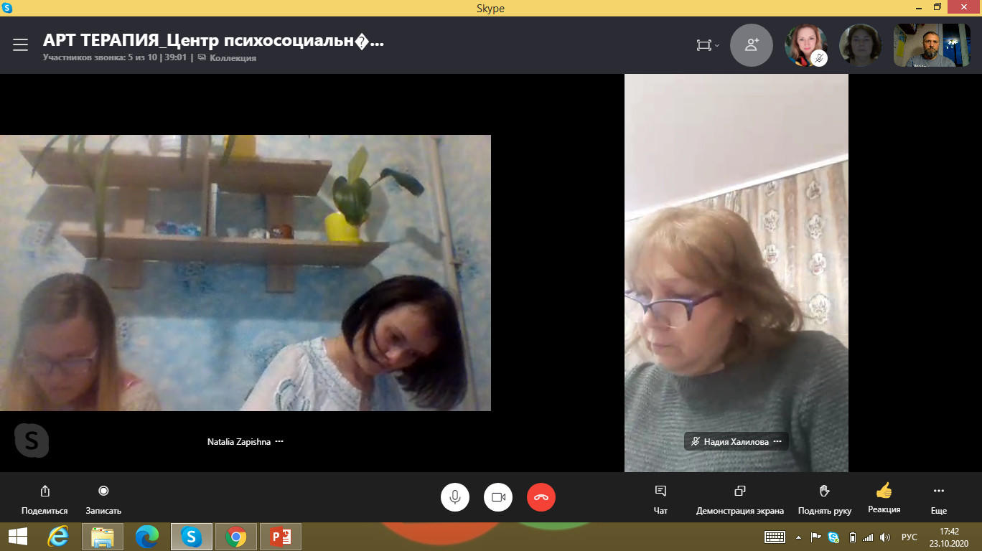Select the bearded man's video thumbnail
This screenshot has height=551, width=982.
click(932, 45)
